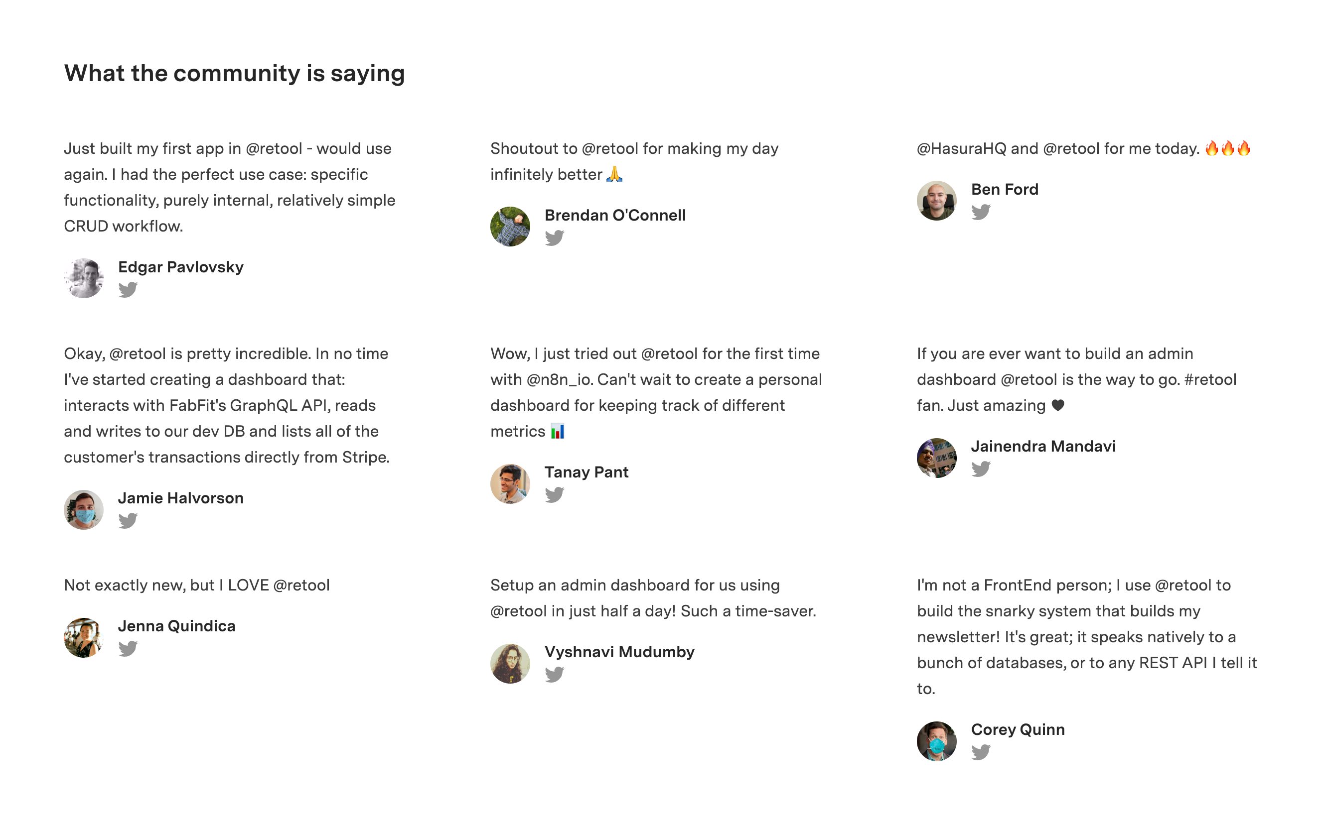The image size is (1321, 825).
Task: Open Jainendra Mandavi's Twitter bird icon
Action: coord(981,469)
